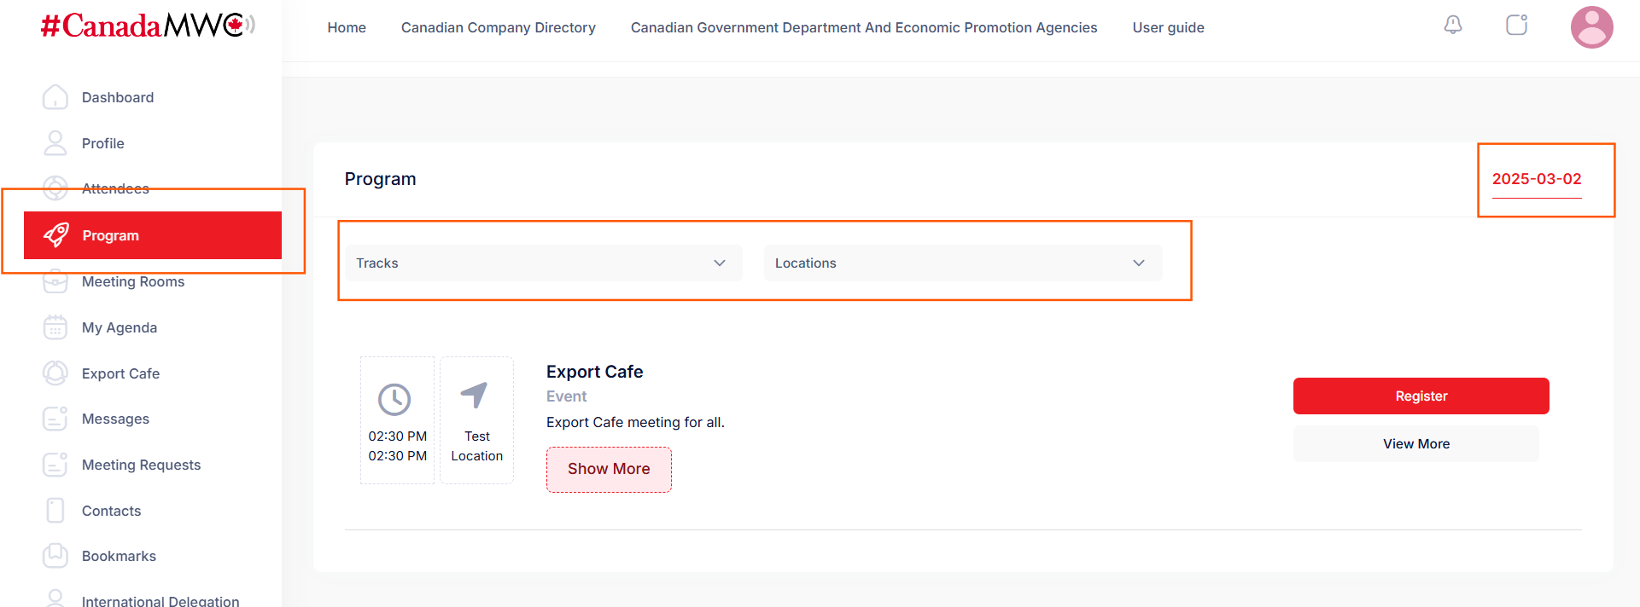1640x607 pixels.
Task: Expand the Tracks dropdown
Action: [x=543, y=263]
